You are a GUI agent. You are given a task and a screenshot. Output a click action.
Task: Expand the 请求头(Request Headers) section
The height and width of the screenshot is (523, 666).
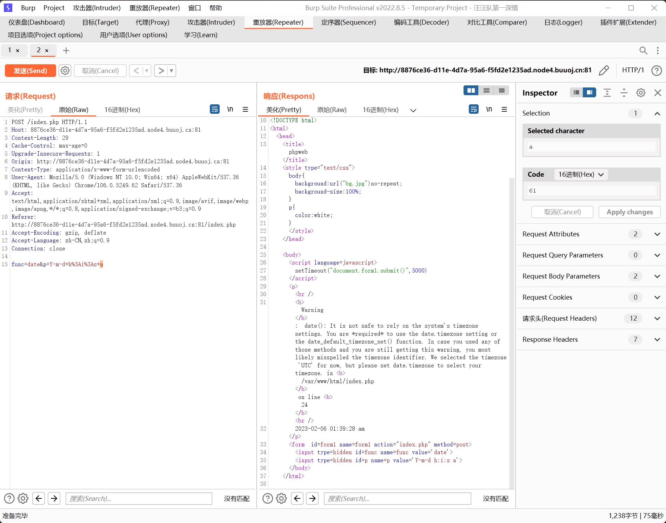click(x=657, y=318)
